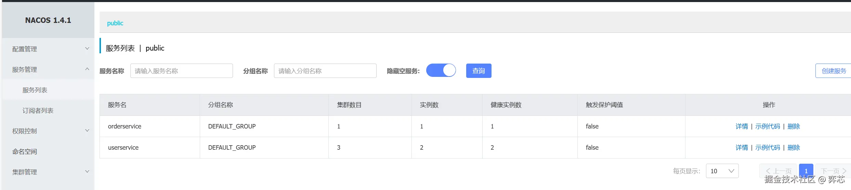This screenshot has height=190, width=851.
Task: Open 服务列表 in the sidebar
Action: pyautogui.click(x=35, y=90)
